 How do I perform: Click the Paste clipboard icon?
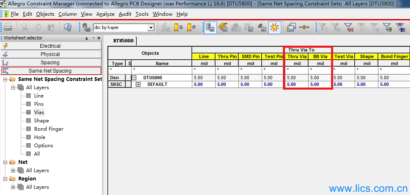click(51, 27)
